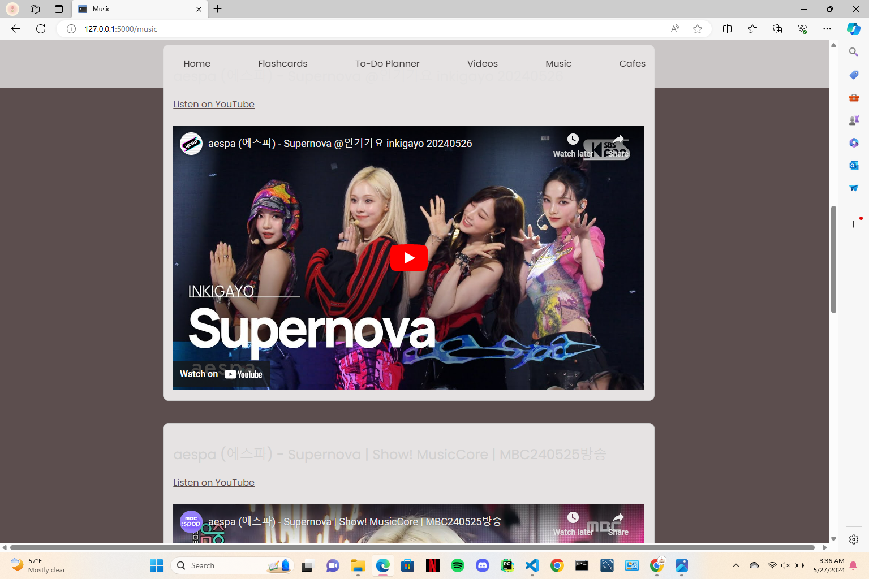Open PyCharm from the taskbar
This screenshot has width=869, height=579.
point(507,565)
